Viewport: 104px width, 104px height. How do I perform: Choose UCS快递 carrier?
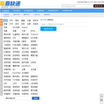tap(25, 83)
